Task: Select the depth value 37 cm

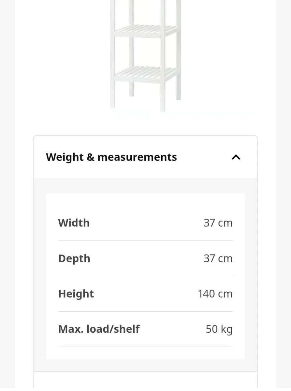Action: pos(218,258)
